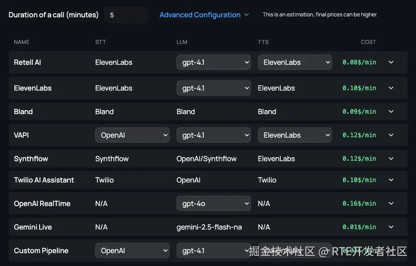
Task: Open the VAPI LLM gpt-4.1 dropdown
Action: pyautogui.click(x=214, y=135)
